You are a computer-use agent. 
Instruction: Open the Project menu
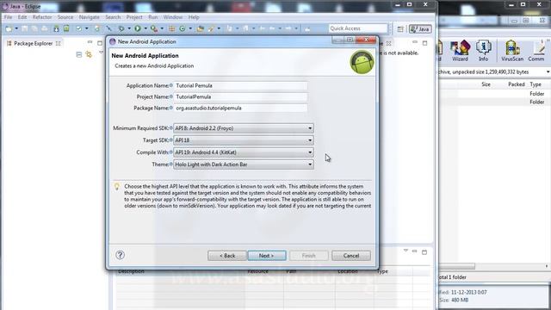pos(134,17)
